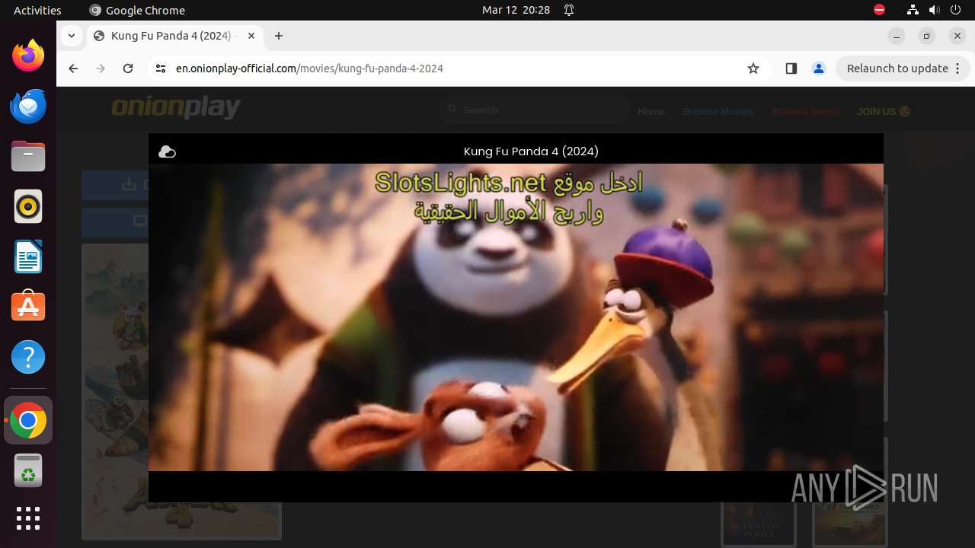
Task: Close the Kung Fu Panda 4 tab
Action: [251, 36]
